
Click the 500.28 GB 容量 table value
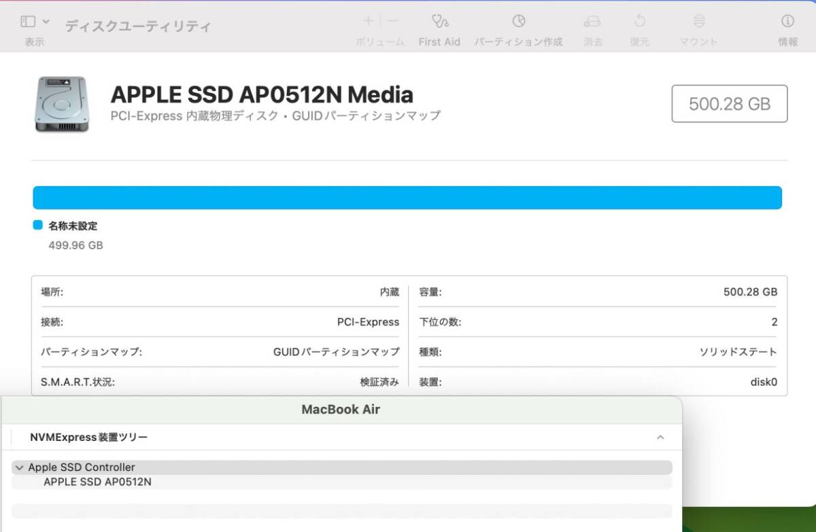[x=750, y=292]
